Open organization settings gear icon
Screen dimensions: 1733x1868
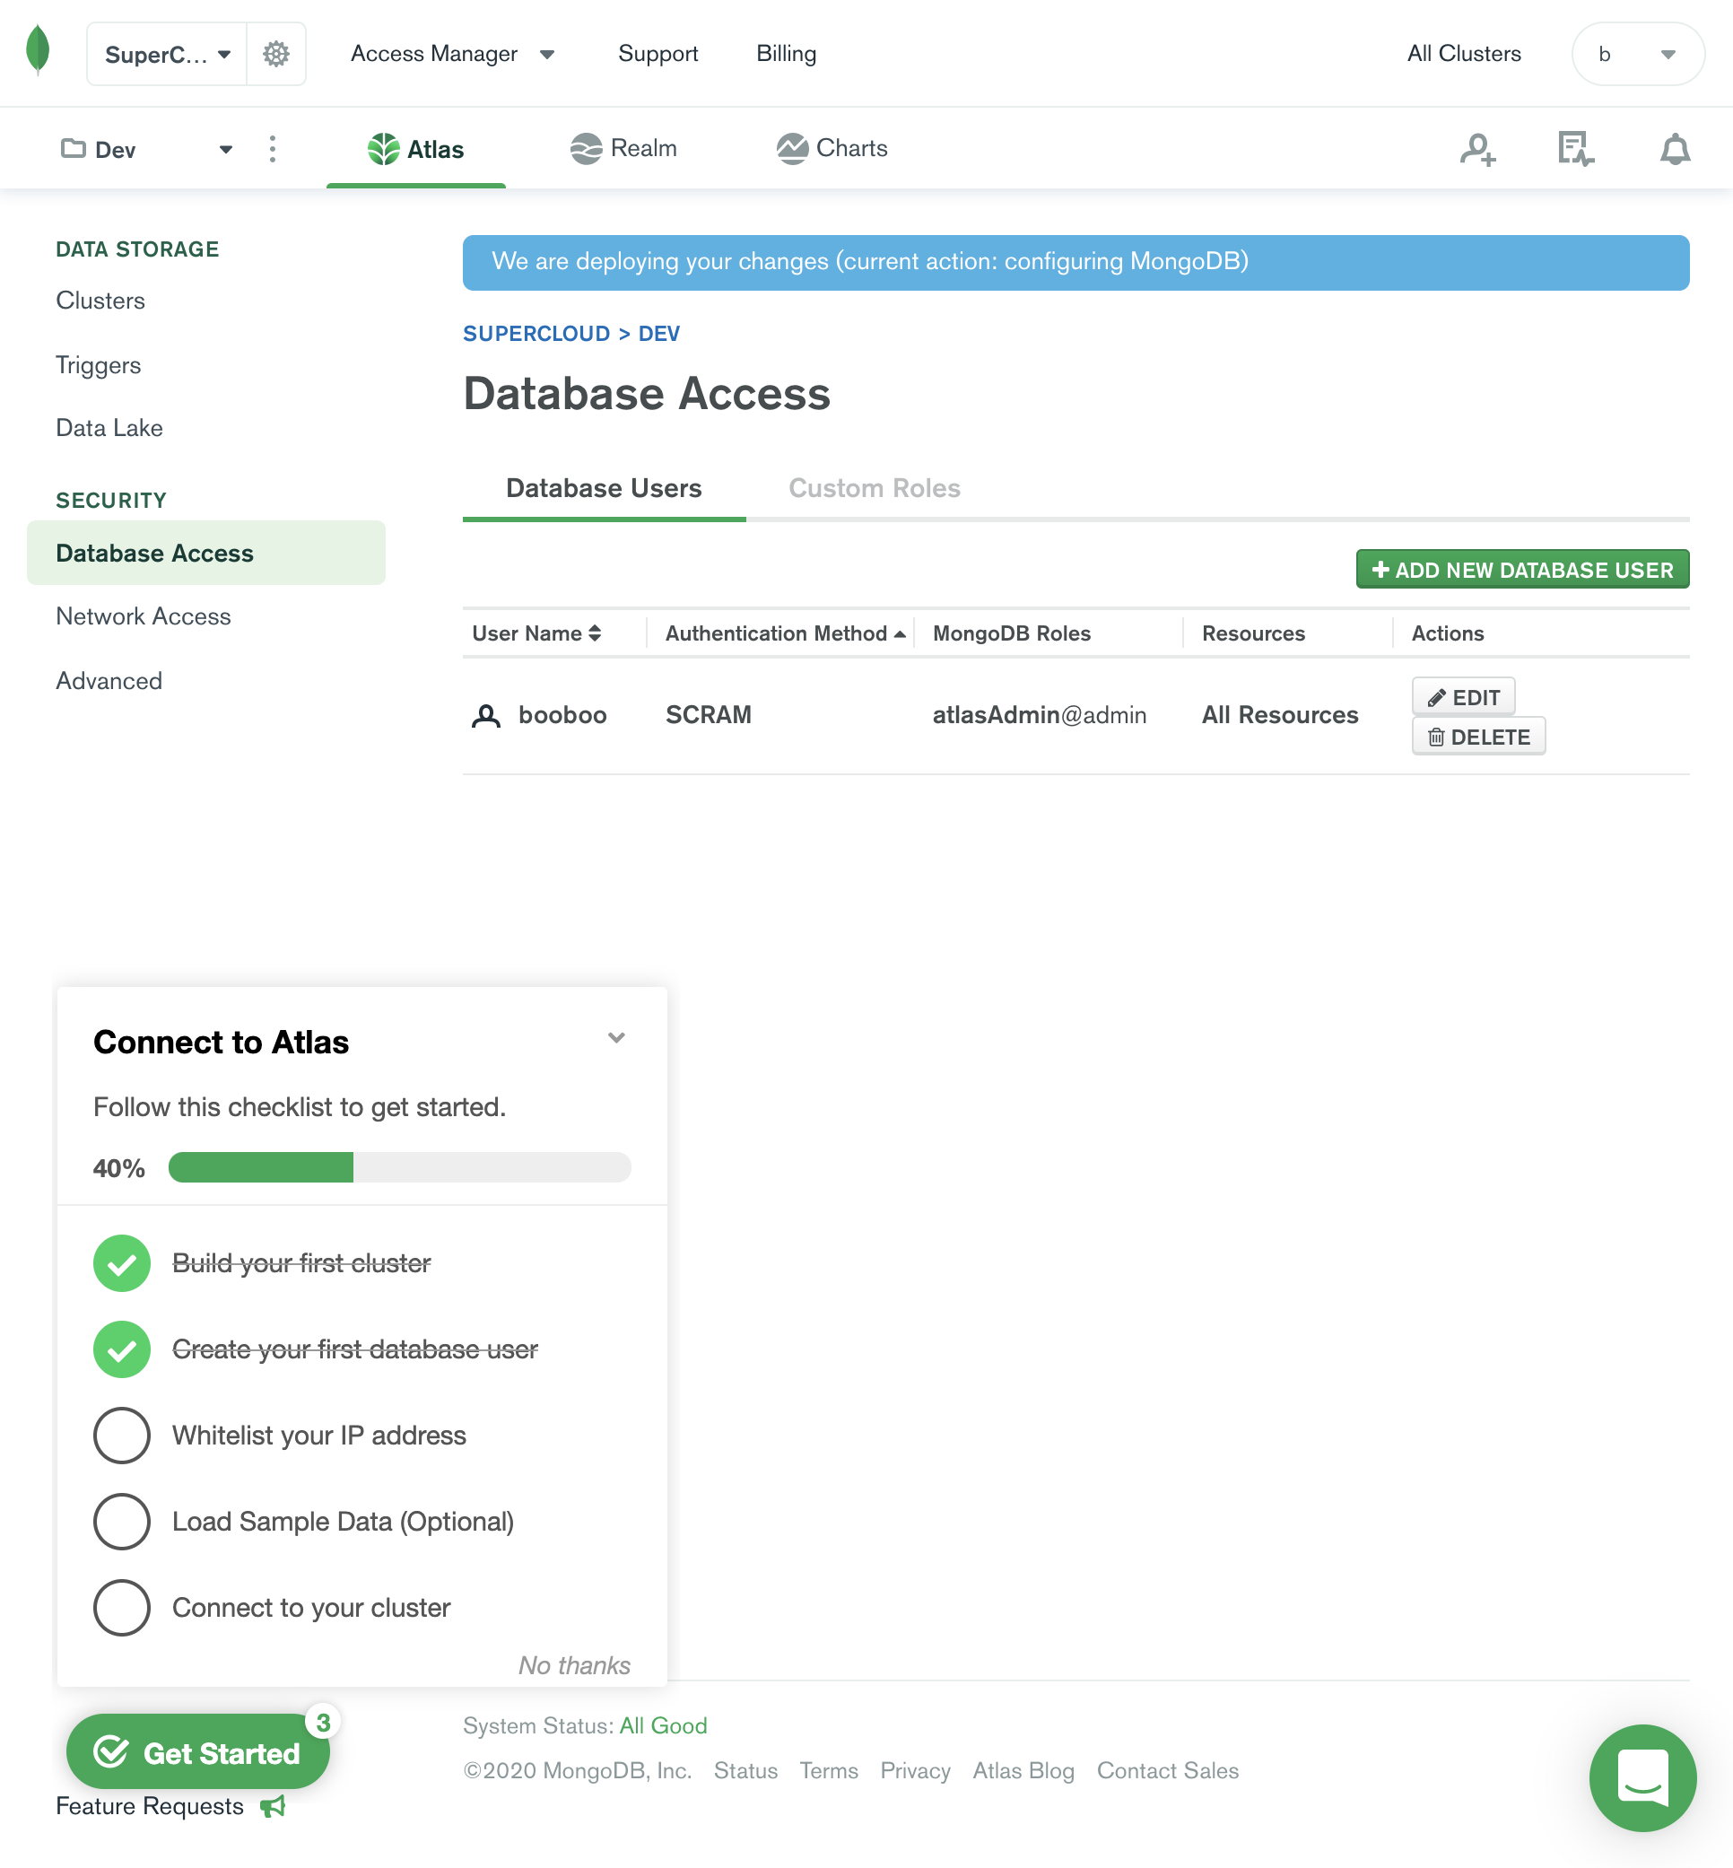pyautogui.click(x=275, y=55)
